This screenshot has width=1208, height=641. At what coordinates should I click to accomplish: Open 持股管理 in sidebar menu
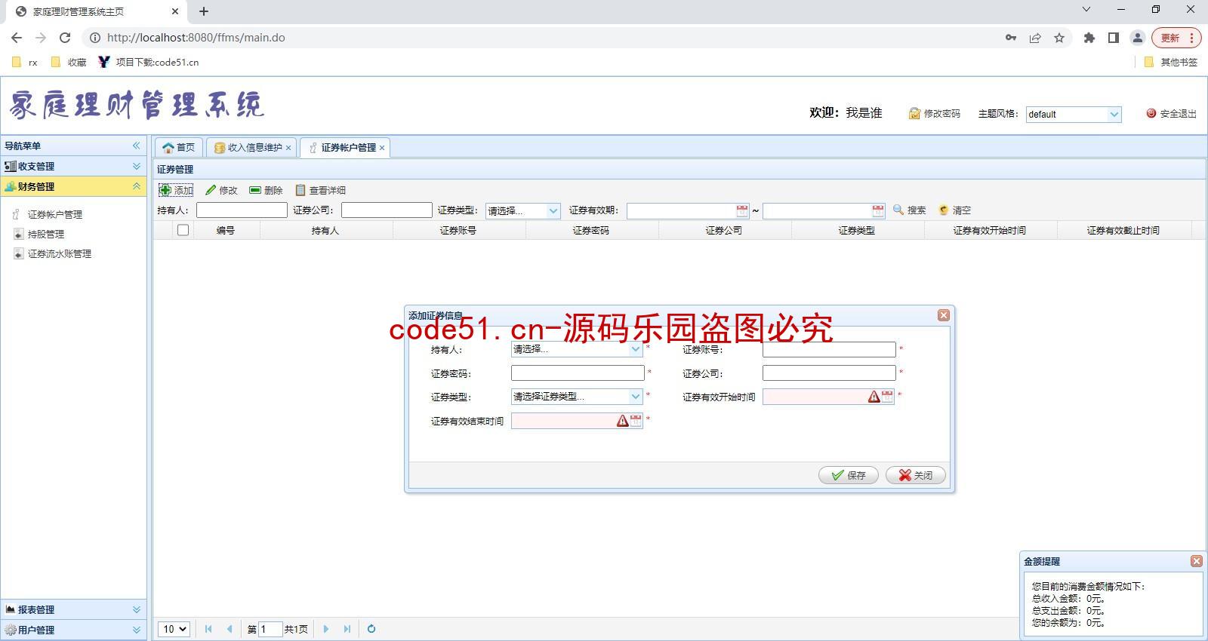click(46, 234)
